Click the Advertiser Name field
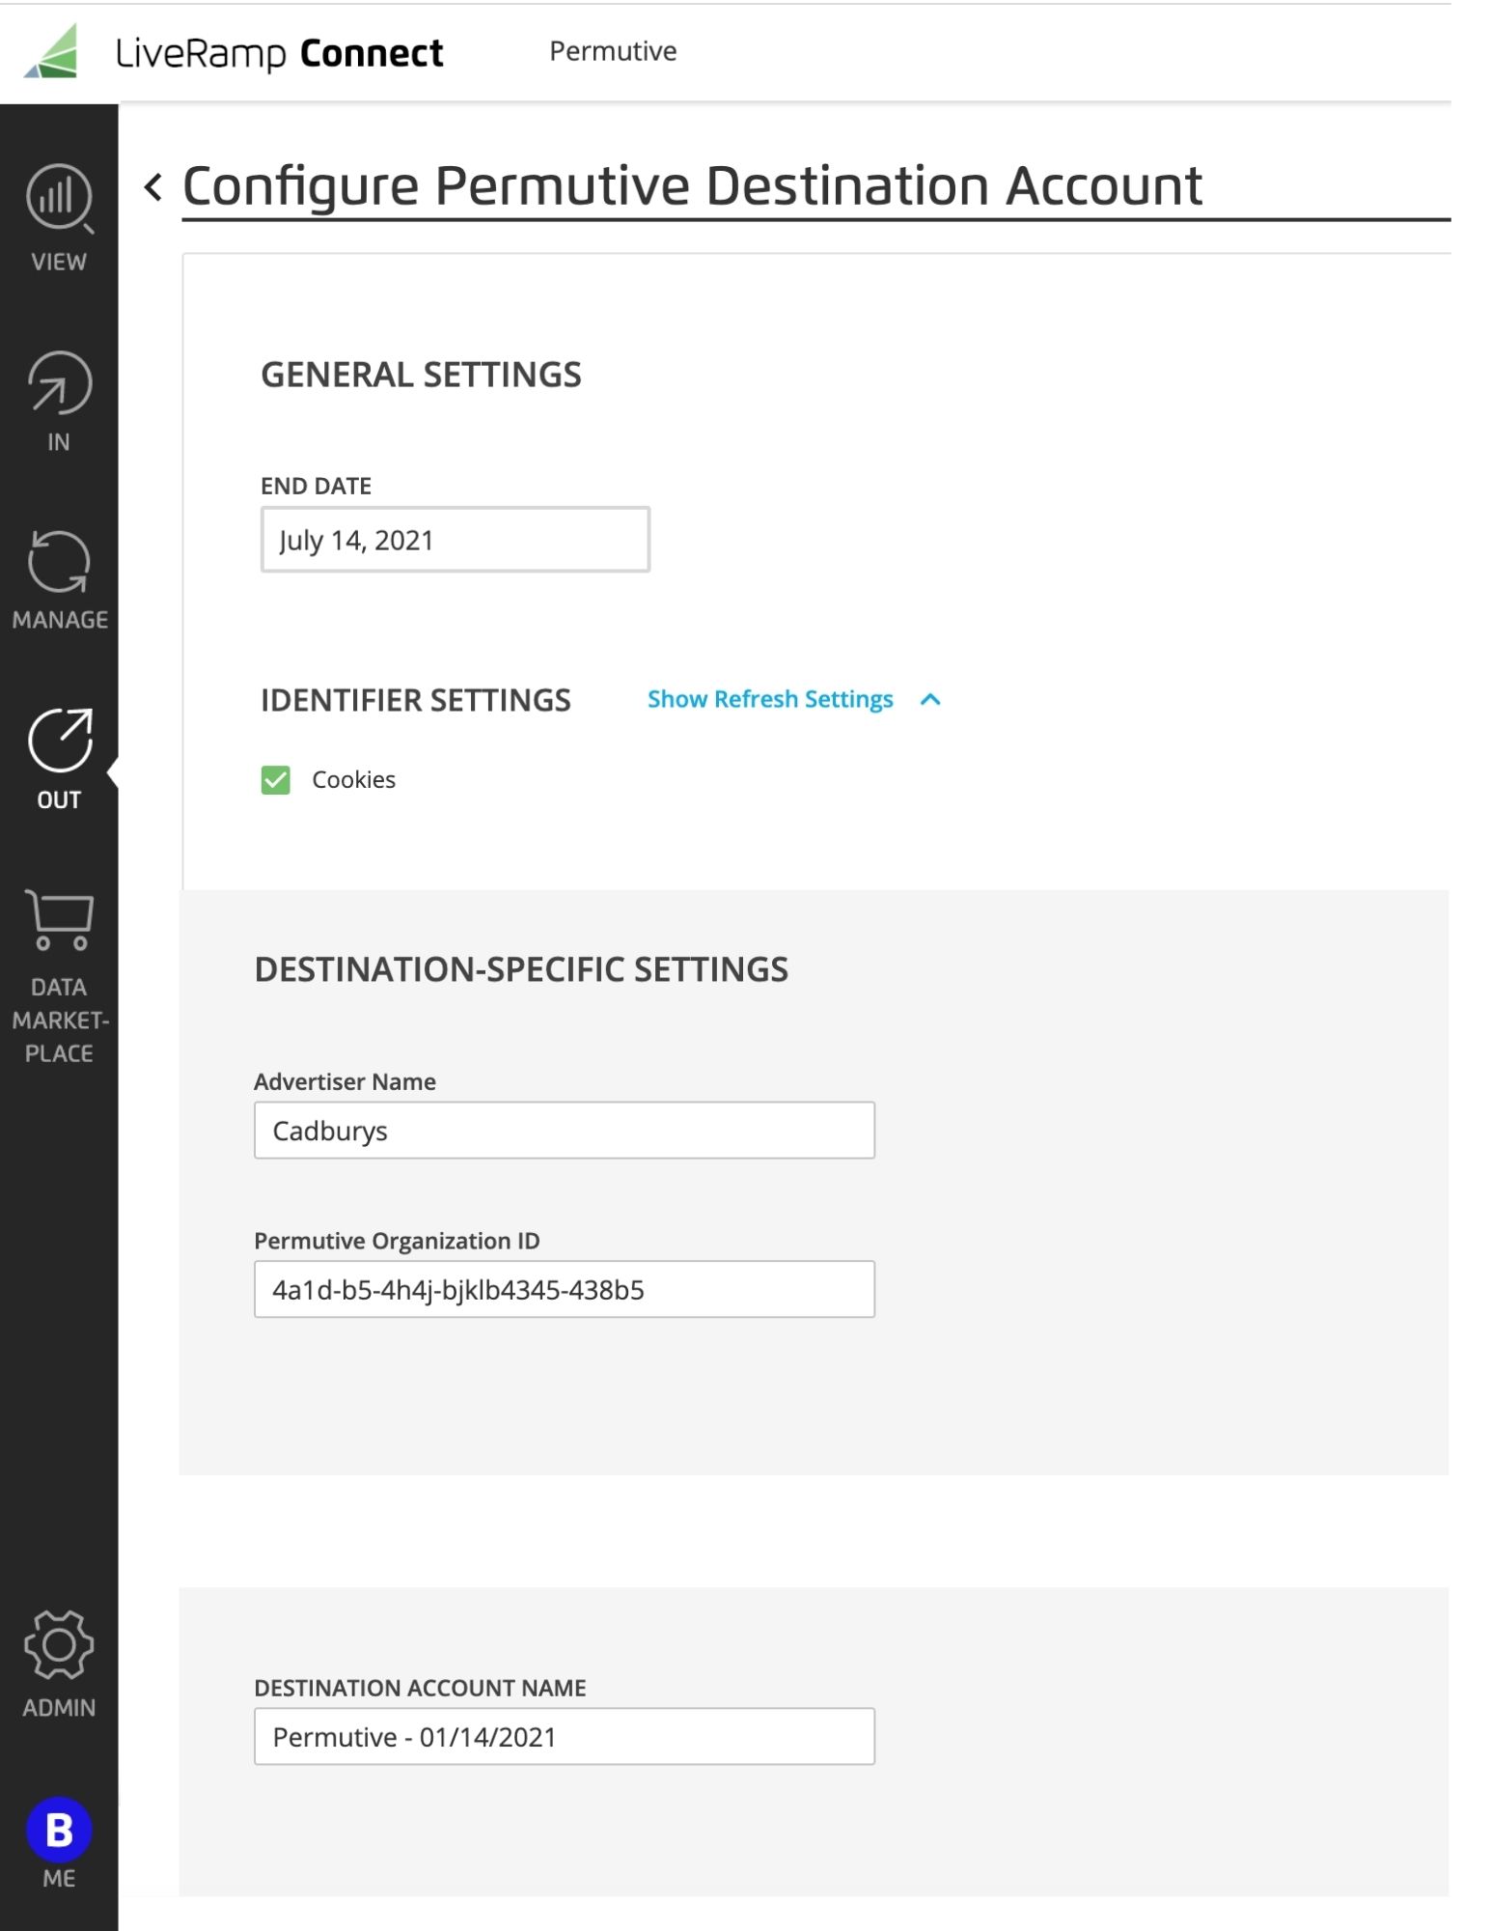 click(565, 1130)
